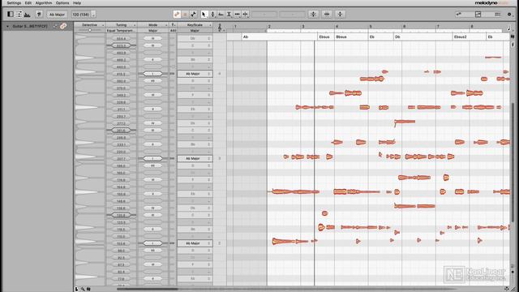519x292 pixels.
Task: Click the note value grid icon
Action: (508, 28)
